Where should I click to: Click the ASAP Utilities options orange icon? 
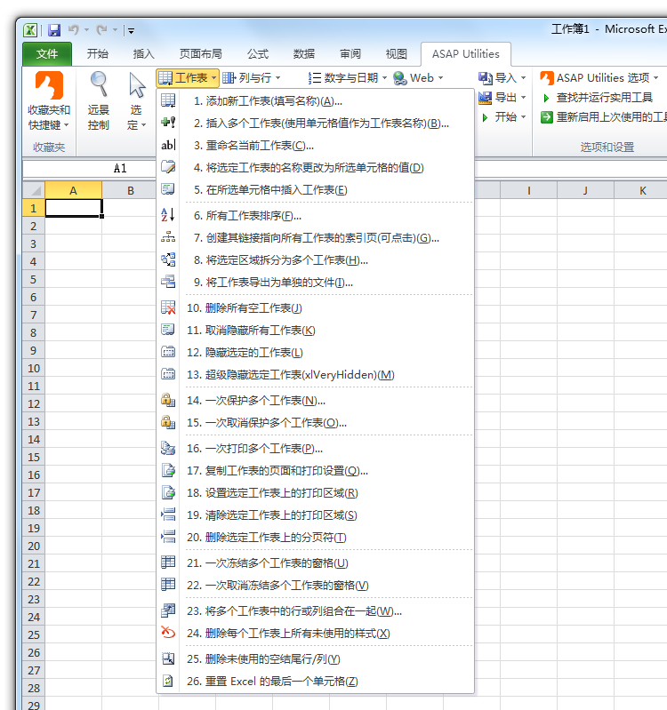coord(547,78)
